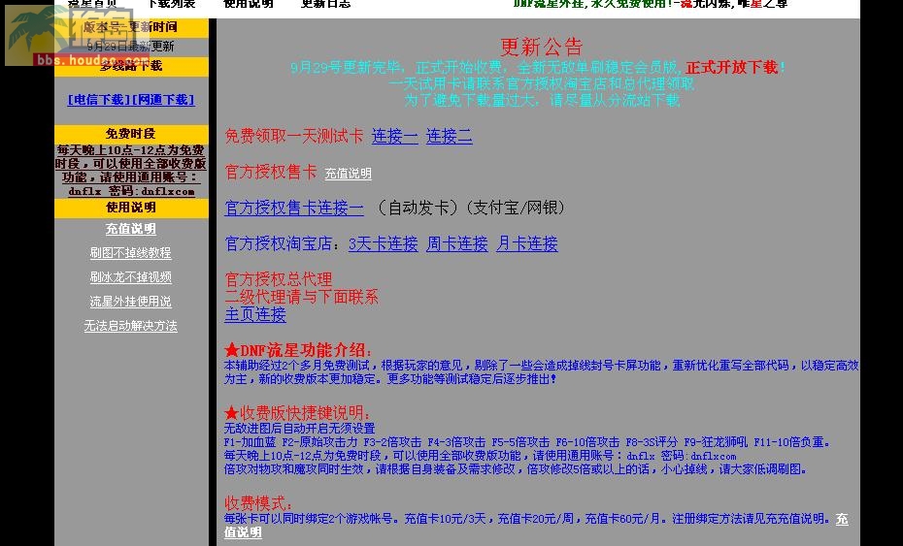Click 连接二 free test card link
This screenshot has height=546, width=903.
point(450,137)
